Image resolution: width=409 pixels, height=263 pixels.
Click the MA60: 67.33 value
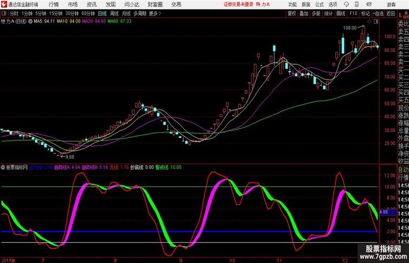point(120,22)
